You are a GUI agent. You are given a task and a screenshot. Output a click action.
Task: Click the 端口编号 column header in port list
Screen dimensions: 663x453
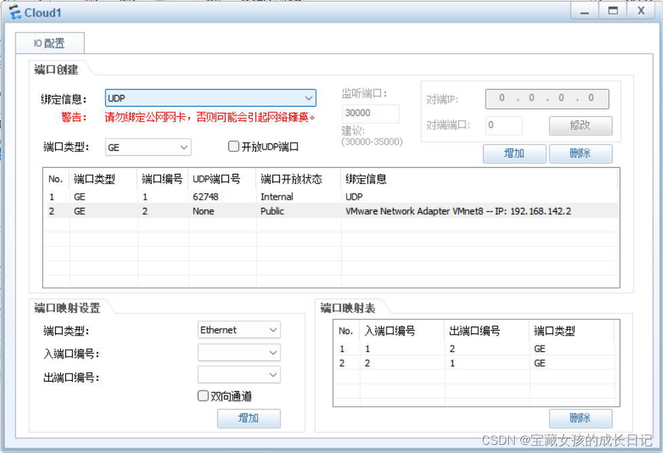coord(163,179)
